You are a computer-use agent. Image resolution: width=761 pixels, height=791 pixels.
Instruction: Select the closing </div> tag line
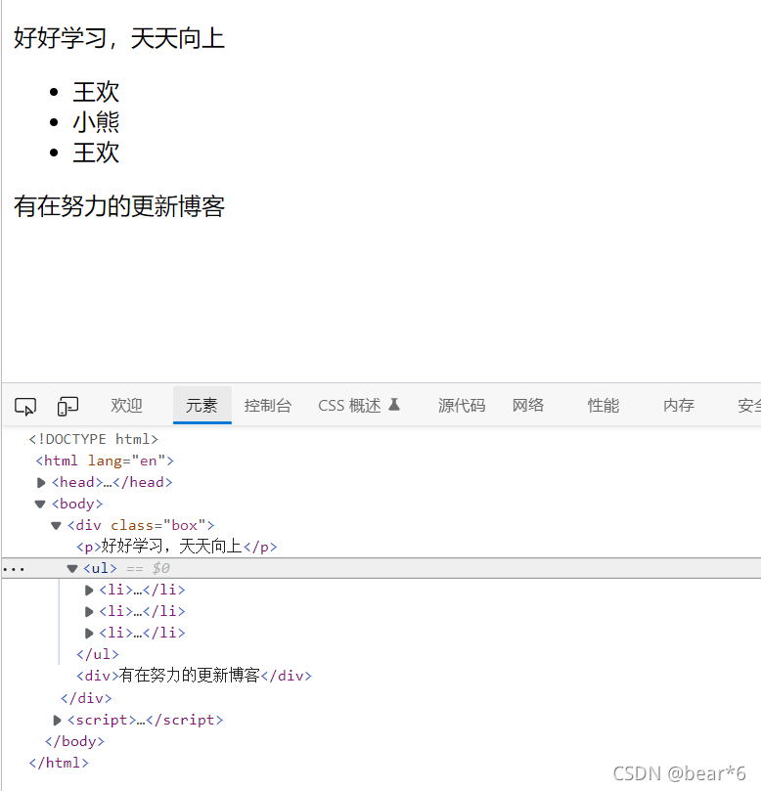86,698
